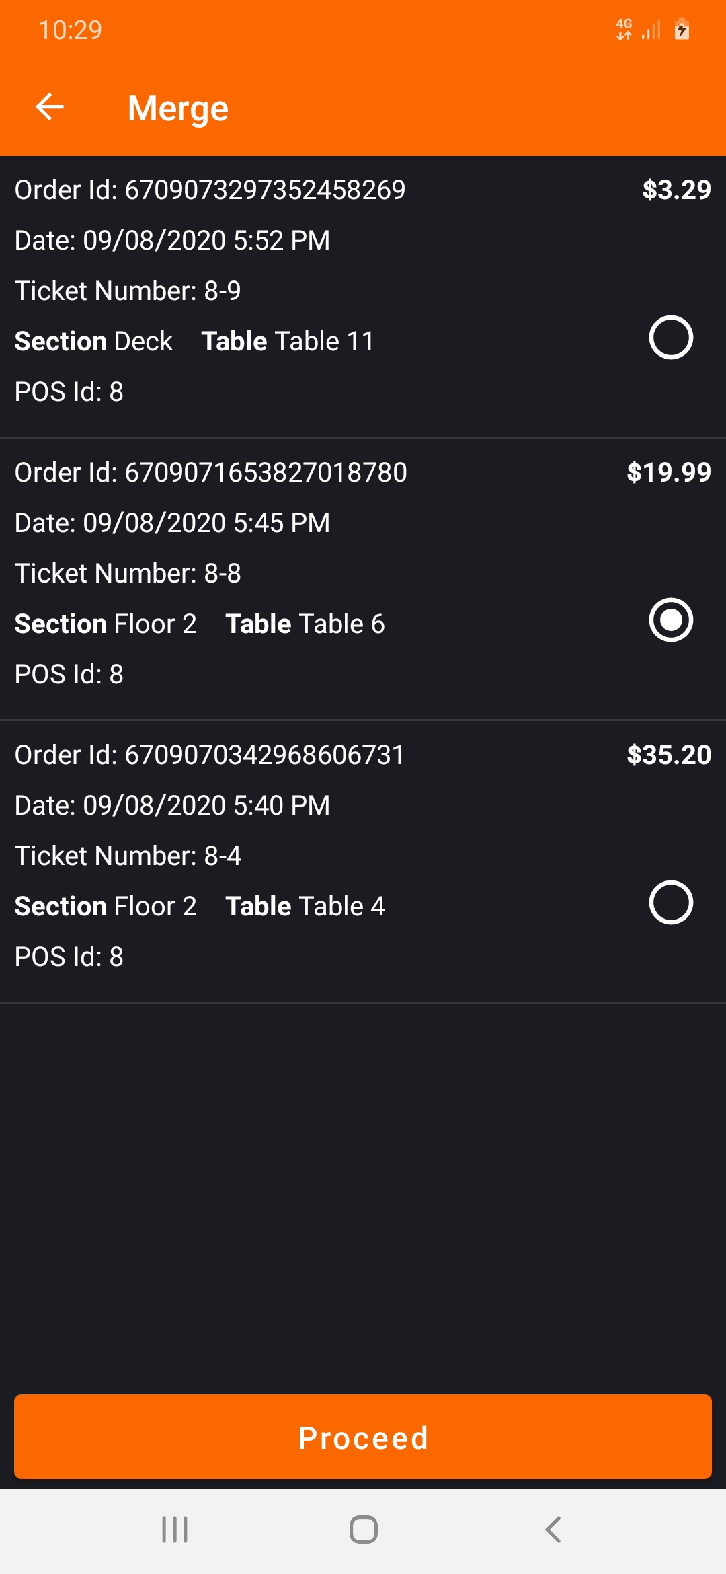Tap the back arrow in Merge header
Viewport: 726px width, 1574px height.
(x=50, y=107)
